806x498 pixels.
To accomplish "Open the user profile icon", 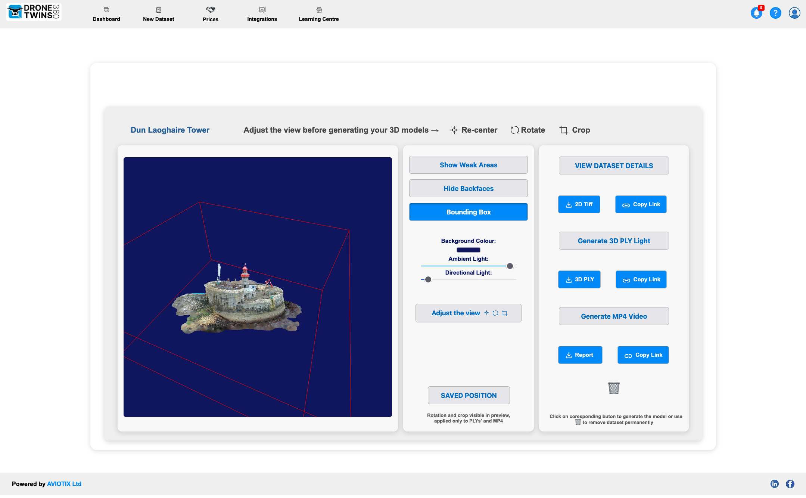I will [x=794, y=13].
